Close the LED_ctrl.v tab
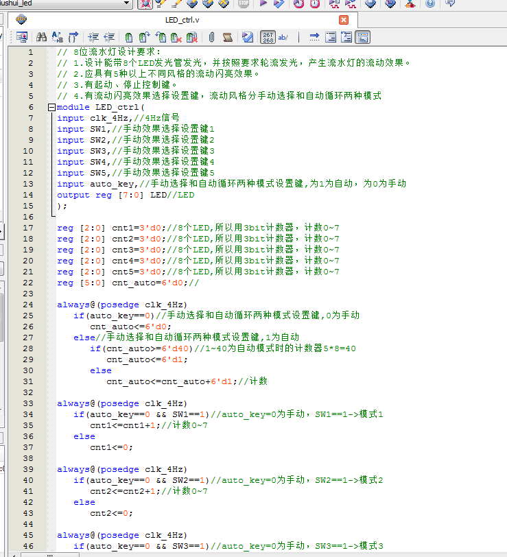This screenshot has width=507, height=557. click(x=344, y=20)
